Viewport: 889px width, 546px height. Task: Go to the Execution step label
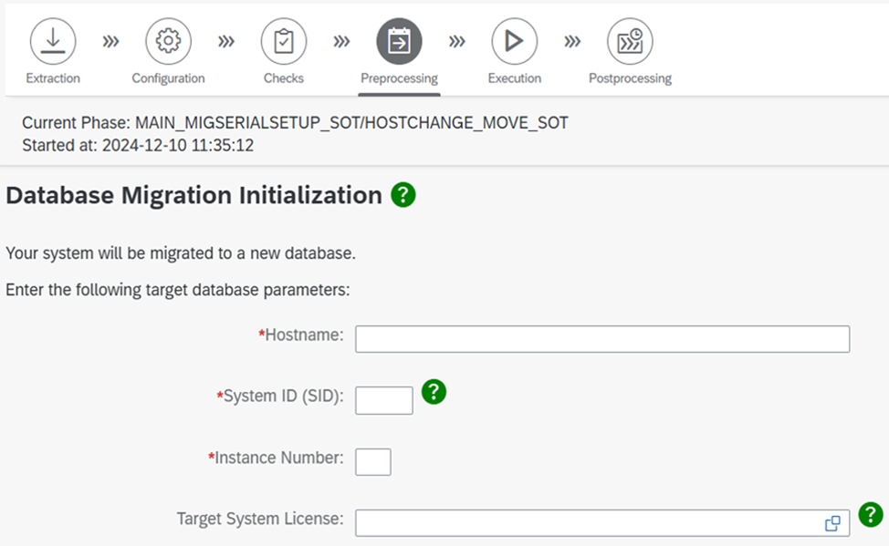(514, 78)
